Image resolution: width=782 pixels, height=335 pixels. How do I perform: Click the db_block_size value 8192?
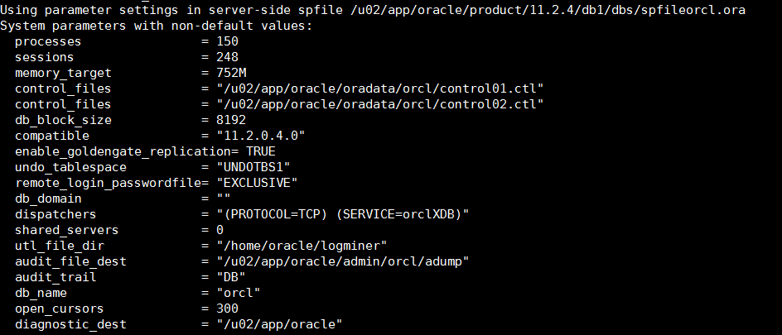point(231,120)
